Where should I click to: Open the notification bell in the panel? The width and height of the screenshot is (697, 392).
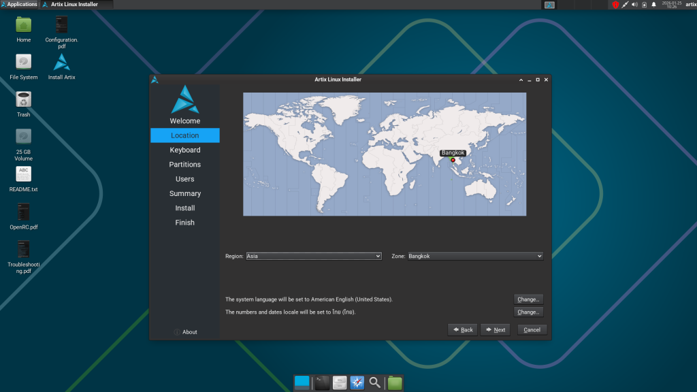click(653, 5)
